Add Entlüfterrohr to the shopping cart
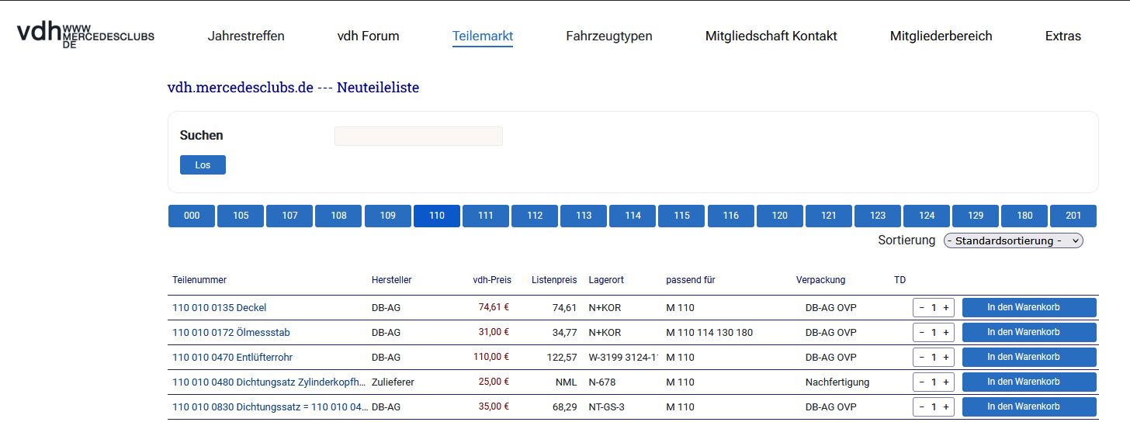Screen dimensions: 1130x422 click(x=1028, y=358)
